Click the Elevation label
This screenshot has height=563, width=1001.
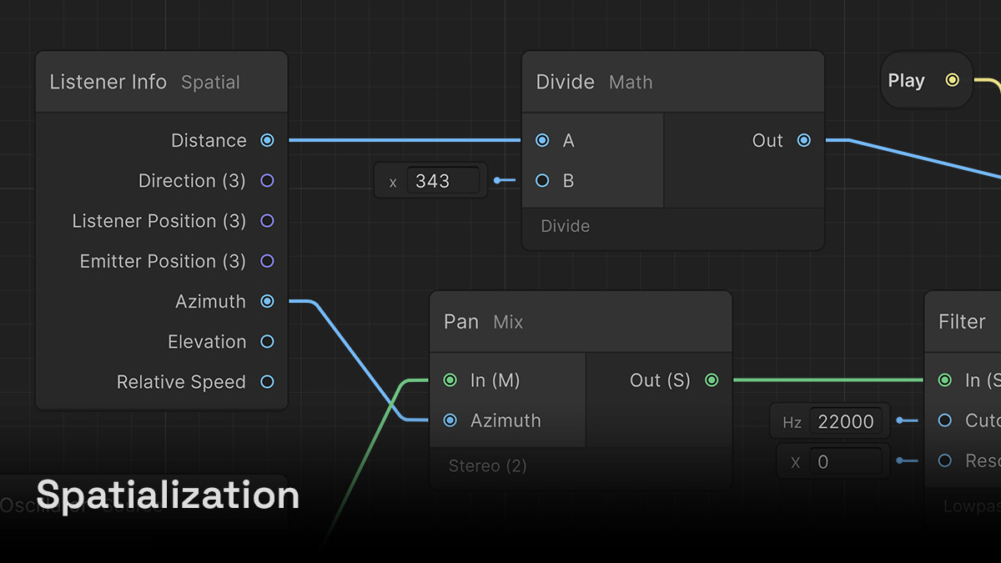(207, 341)
